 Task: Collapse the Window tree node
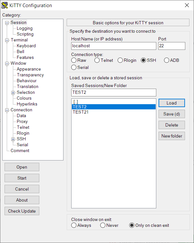pyautogui.click(x=7, y=63)
